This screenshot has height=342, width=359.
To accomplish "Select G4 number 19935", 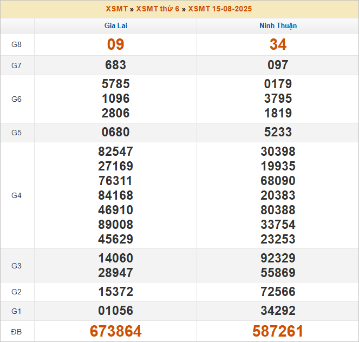I will (x=278, y=166).
